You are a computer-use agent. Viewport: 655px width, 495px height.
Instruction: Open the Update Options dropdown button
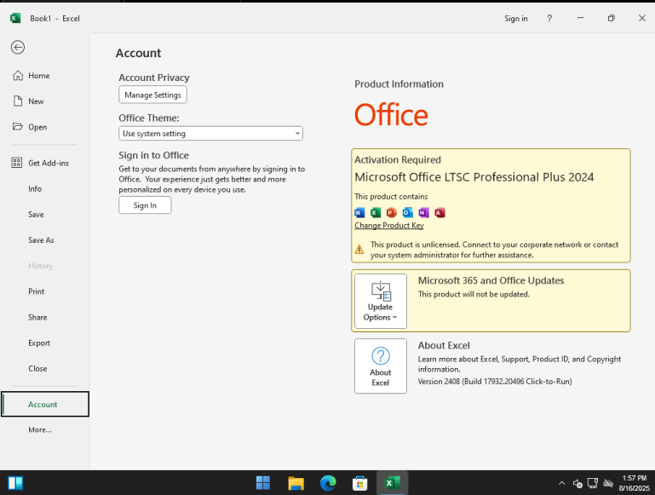point(381,301)
